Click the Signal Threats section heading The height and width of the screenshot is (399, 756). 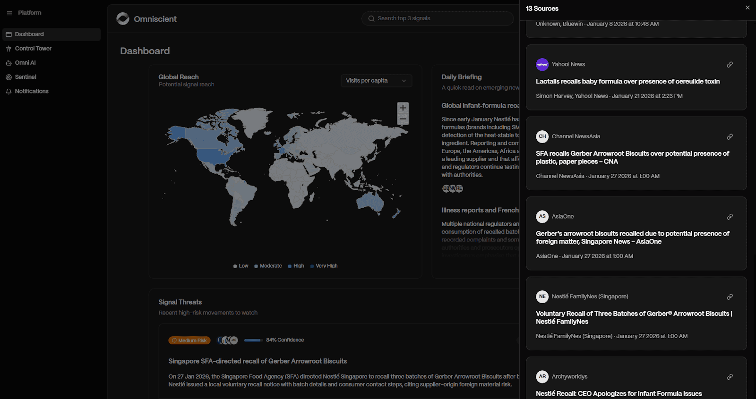pos(180,302)
